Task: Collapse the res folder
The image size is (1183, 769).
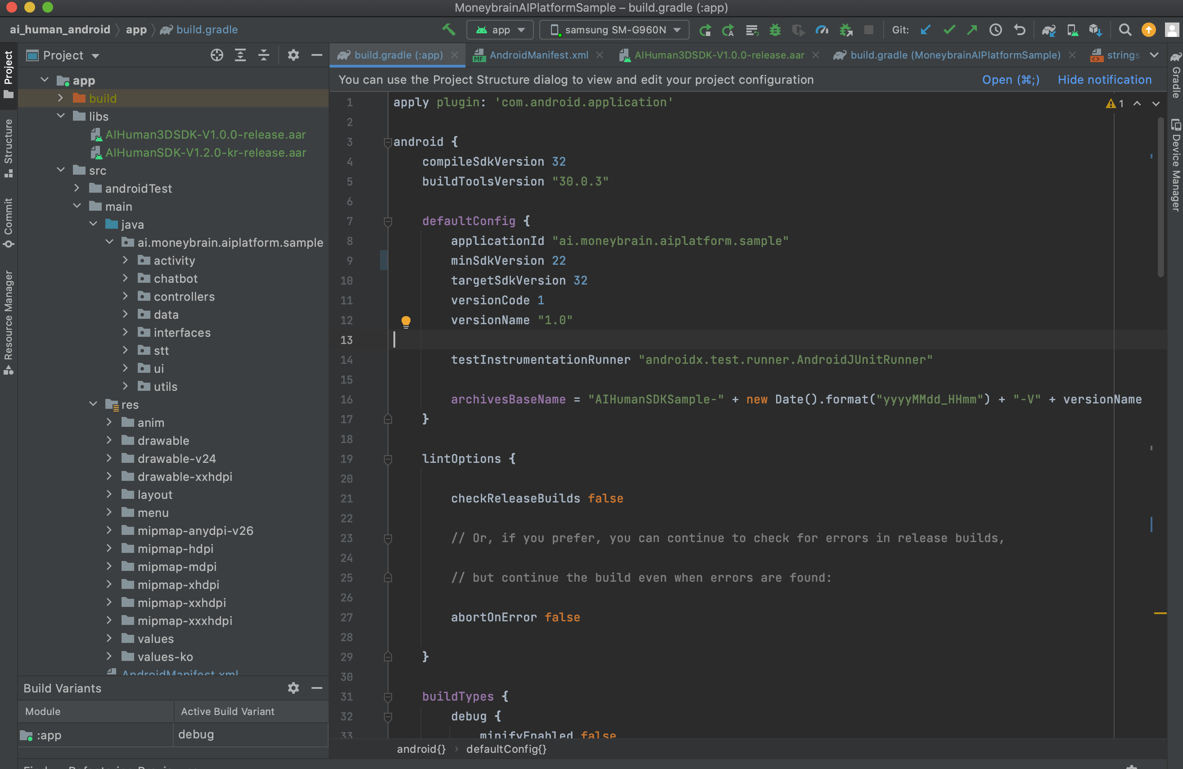Action: pos(93,404)
